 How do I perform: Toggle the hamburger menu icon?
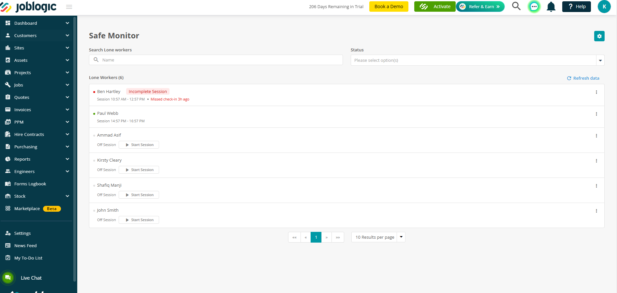coord(69,7)
